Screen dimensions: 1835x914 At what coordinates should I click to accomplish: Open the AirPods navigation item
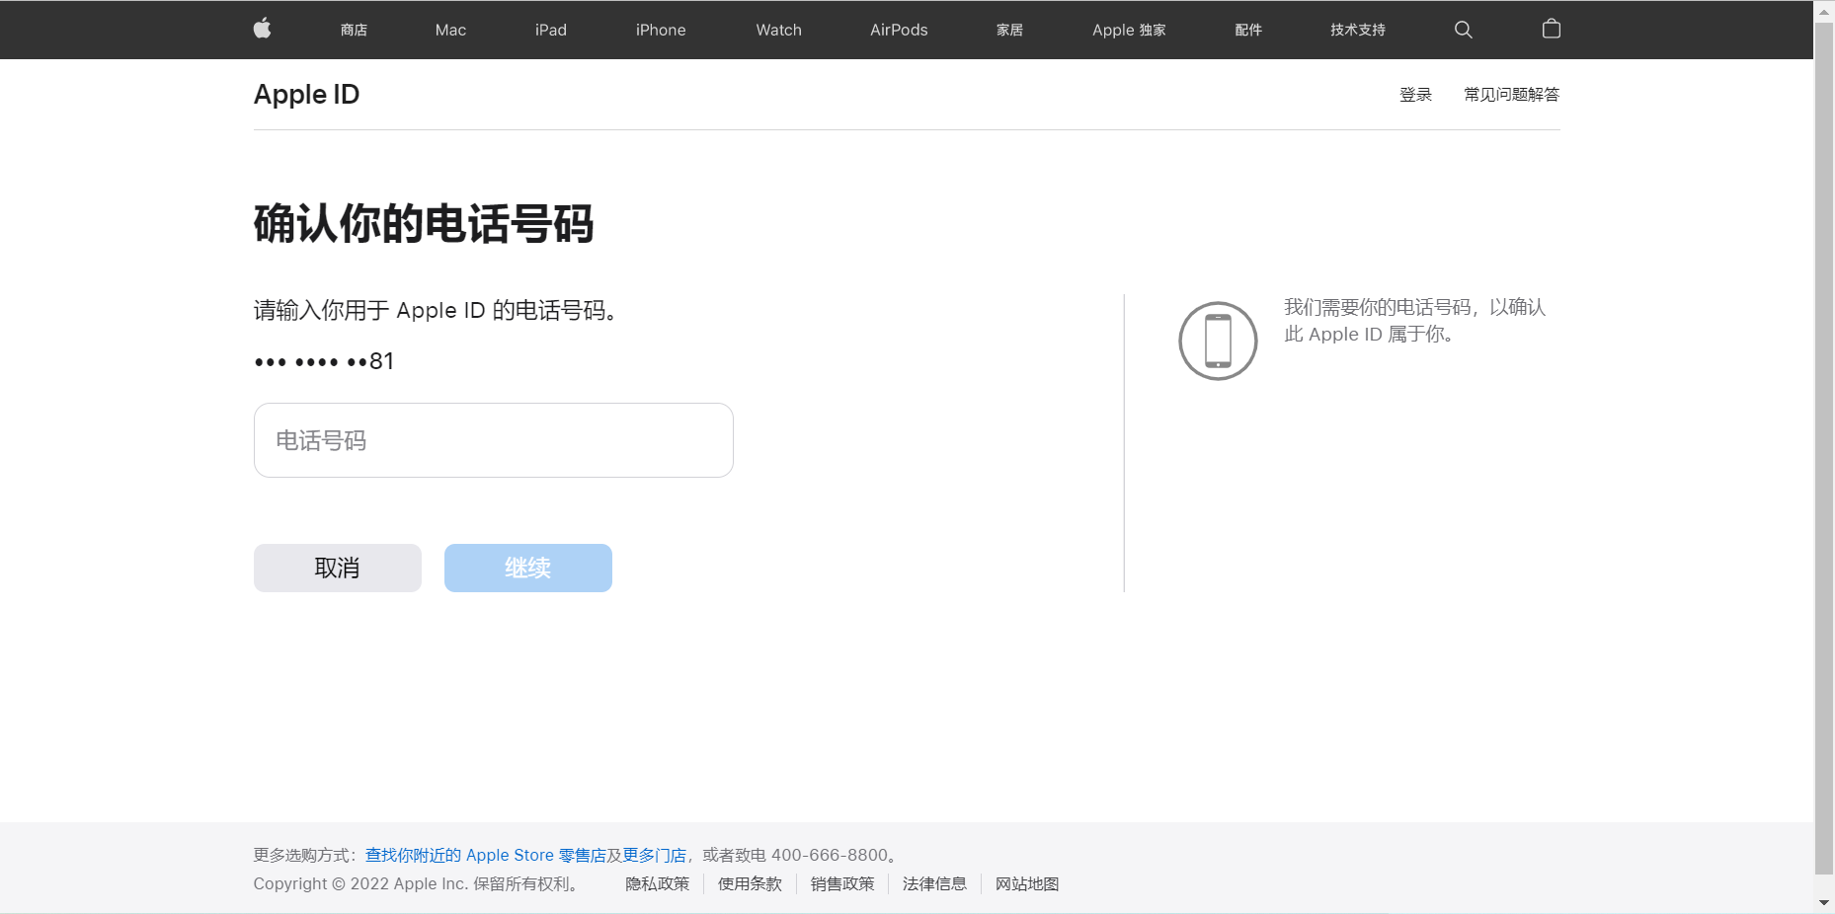(898, 31)
